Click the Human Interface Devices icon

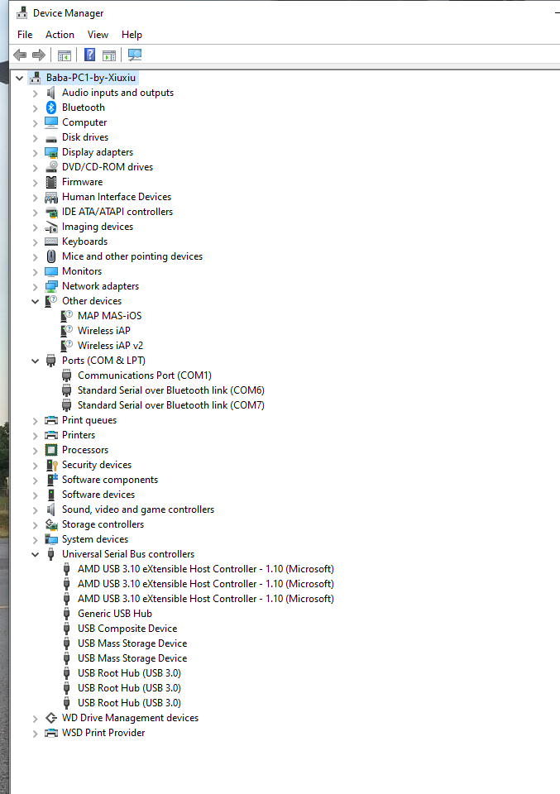[x=51, y=197]
